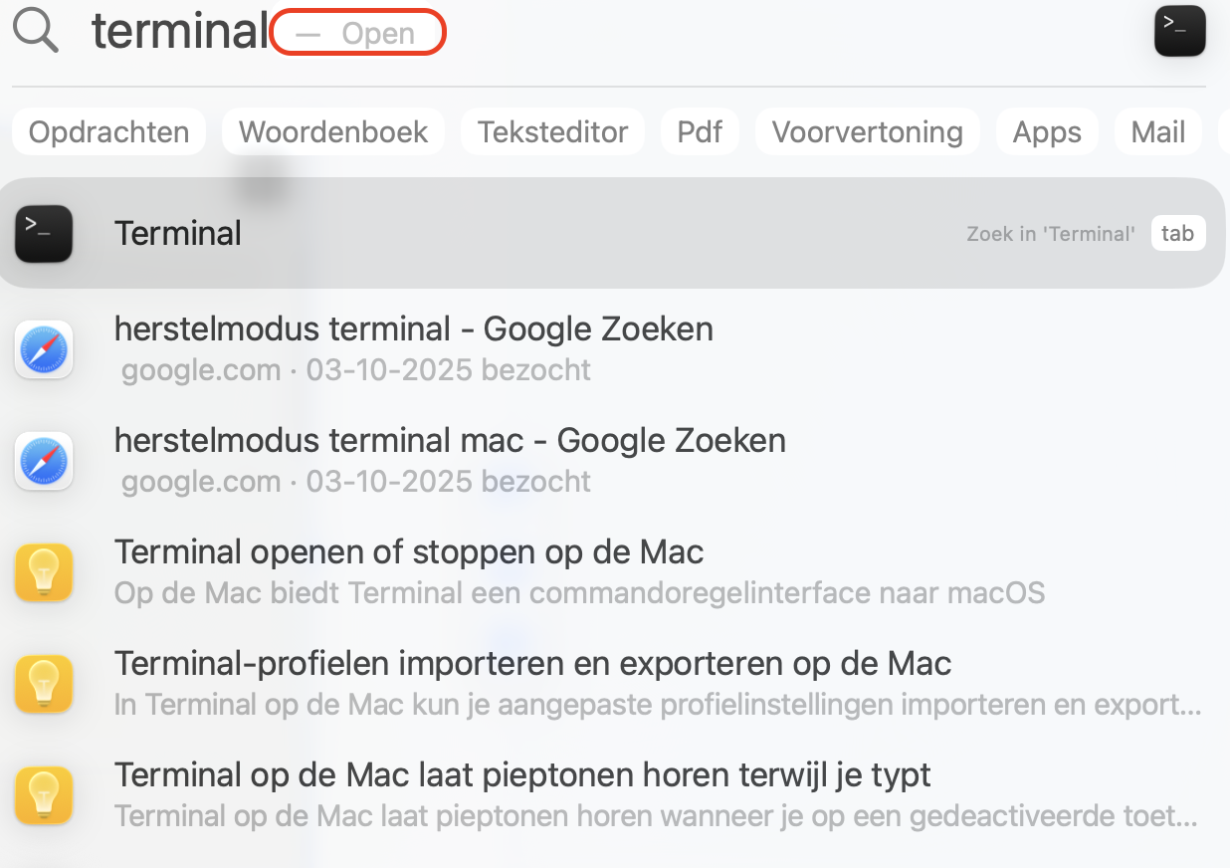Viewport: 1230px width, 868px height.
Task: Click inside the search input field
Action: (x=179, y=30)
